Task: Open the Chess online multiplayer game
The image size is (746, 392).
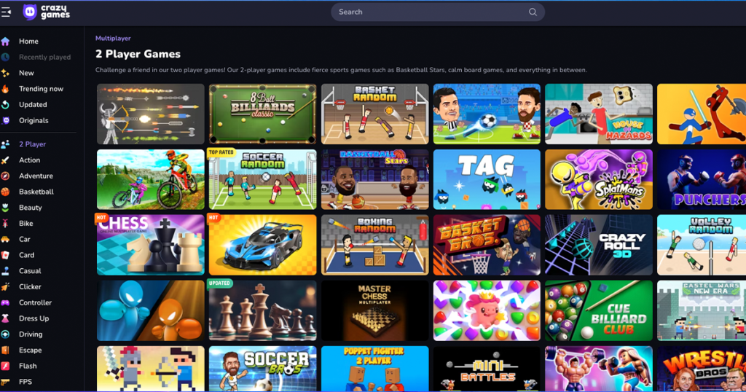Action: coord(151,245)
